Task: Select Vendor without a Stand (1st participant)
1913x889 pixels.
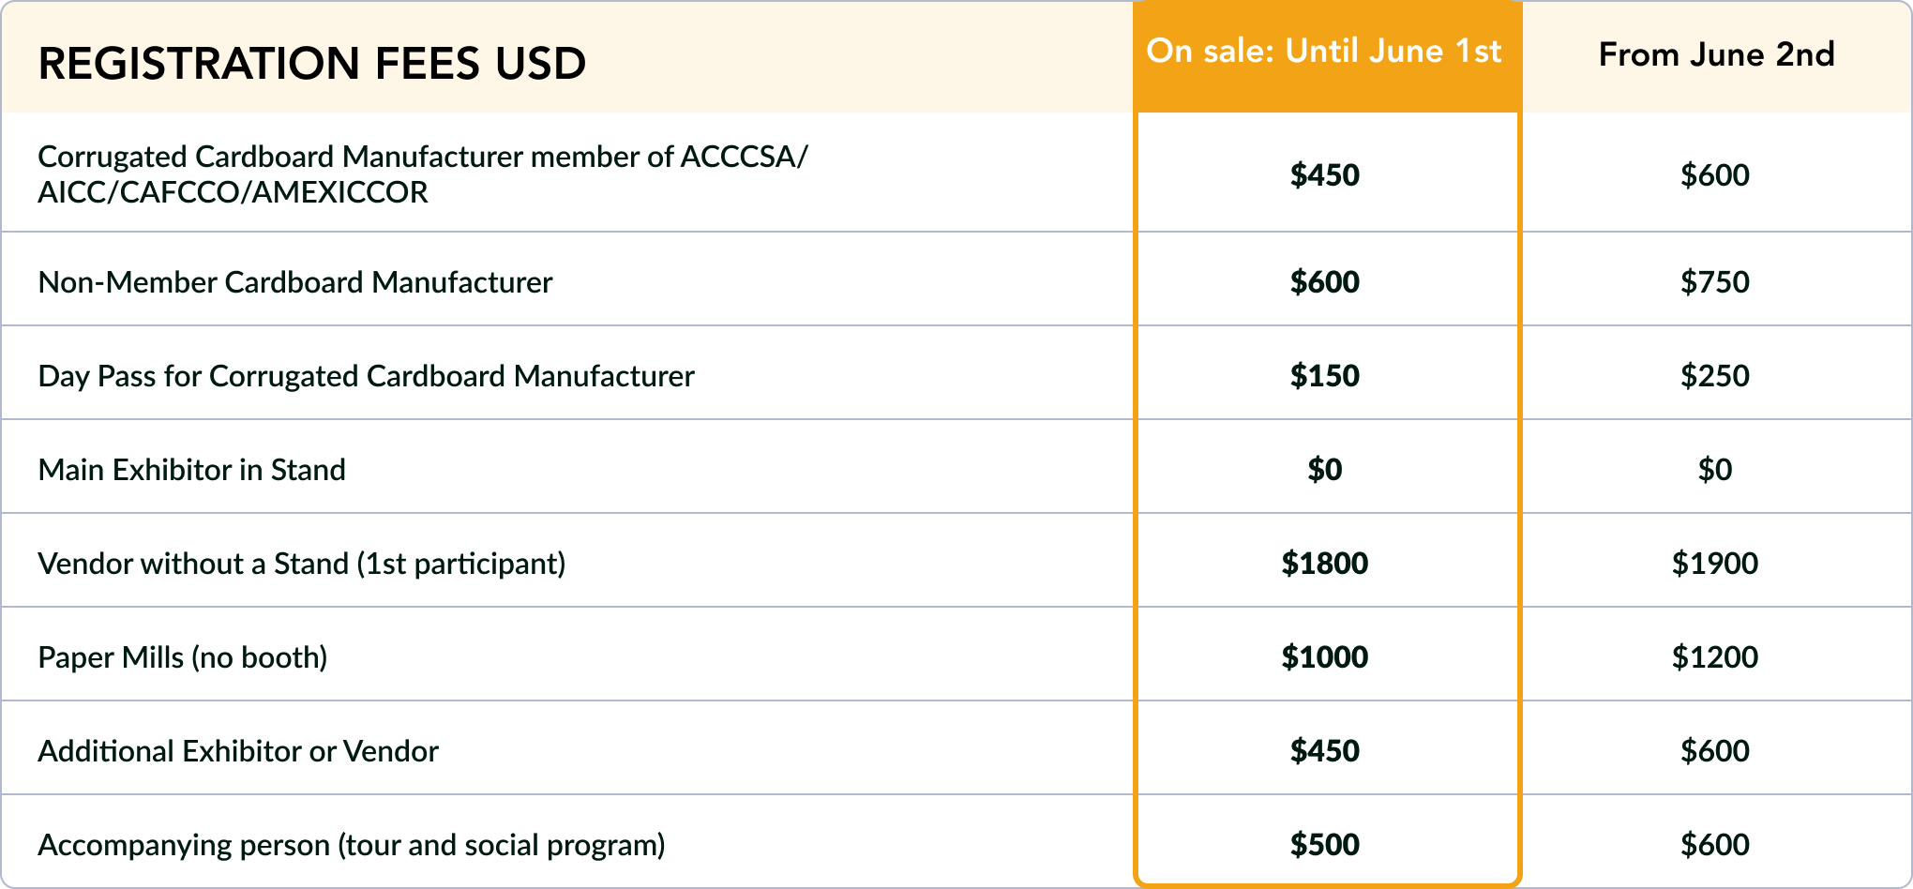Action: click(302, 564)
